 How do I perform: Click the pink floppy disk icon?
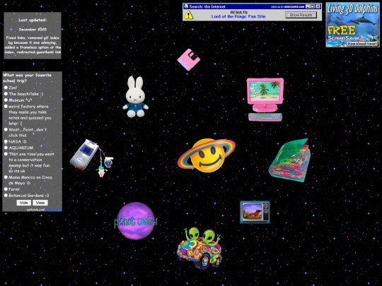(189, 59)
